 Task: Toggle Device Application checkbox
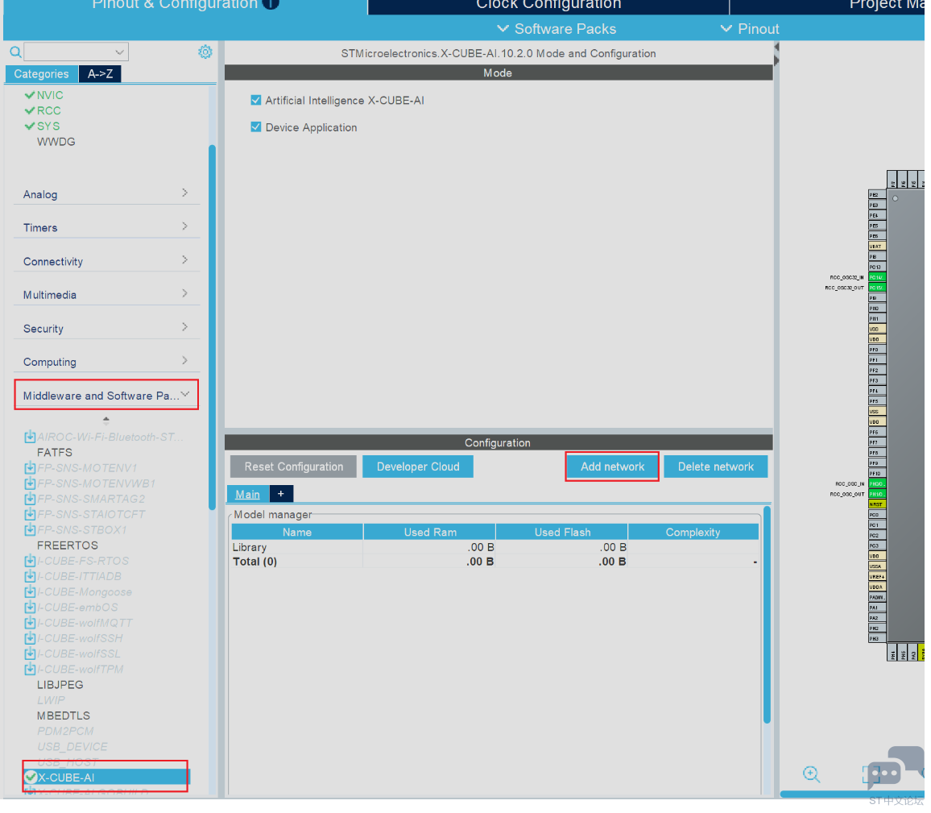(x=256, y=127)
